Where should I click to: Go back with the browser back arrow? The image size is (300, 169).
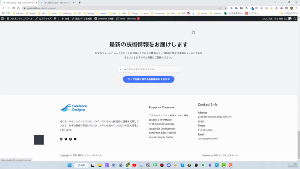[x=3, y=8]
